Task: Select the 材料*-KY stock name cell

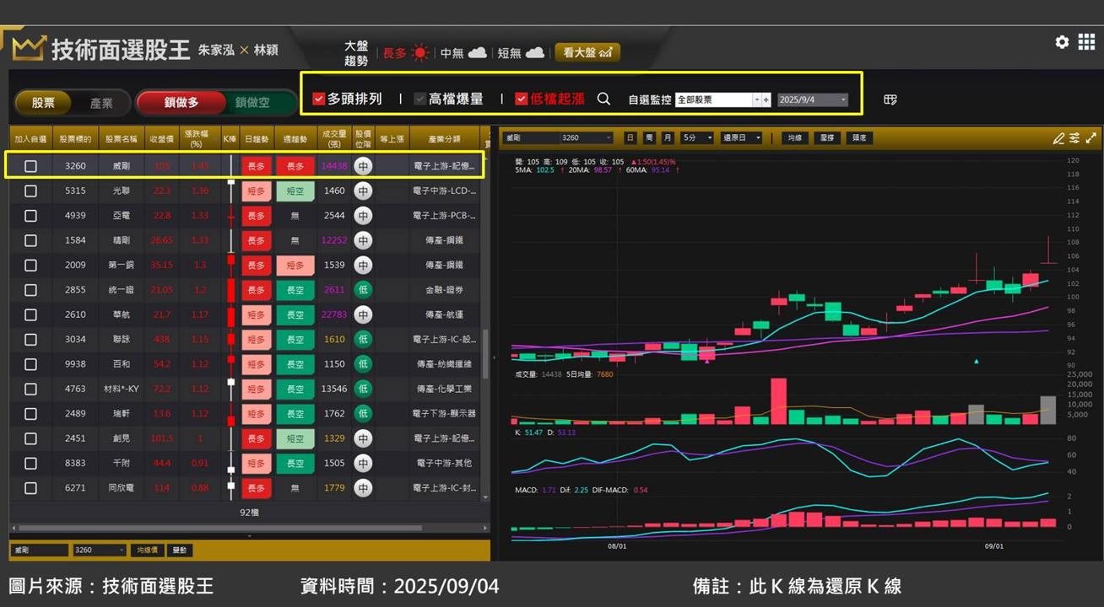Action: (x=121, y=389)
